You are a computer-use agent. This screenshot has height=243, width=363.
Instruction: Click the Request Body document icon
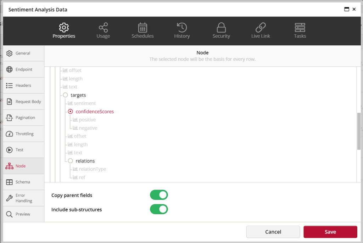click(x=9, y=102)
